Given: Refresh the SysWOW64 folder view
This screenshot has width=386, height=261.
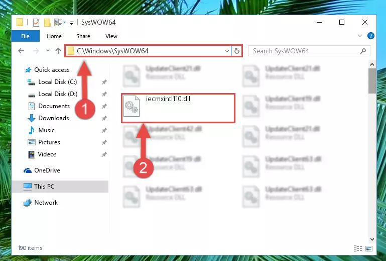Looking at the screenshot, I should click(x=236, y=51).
